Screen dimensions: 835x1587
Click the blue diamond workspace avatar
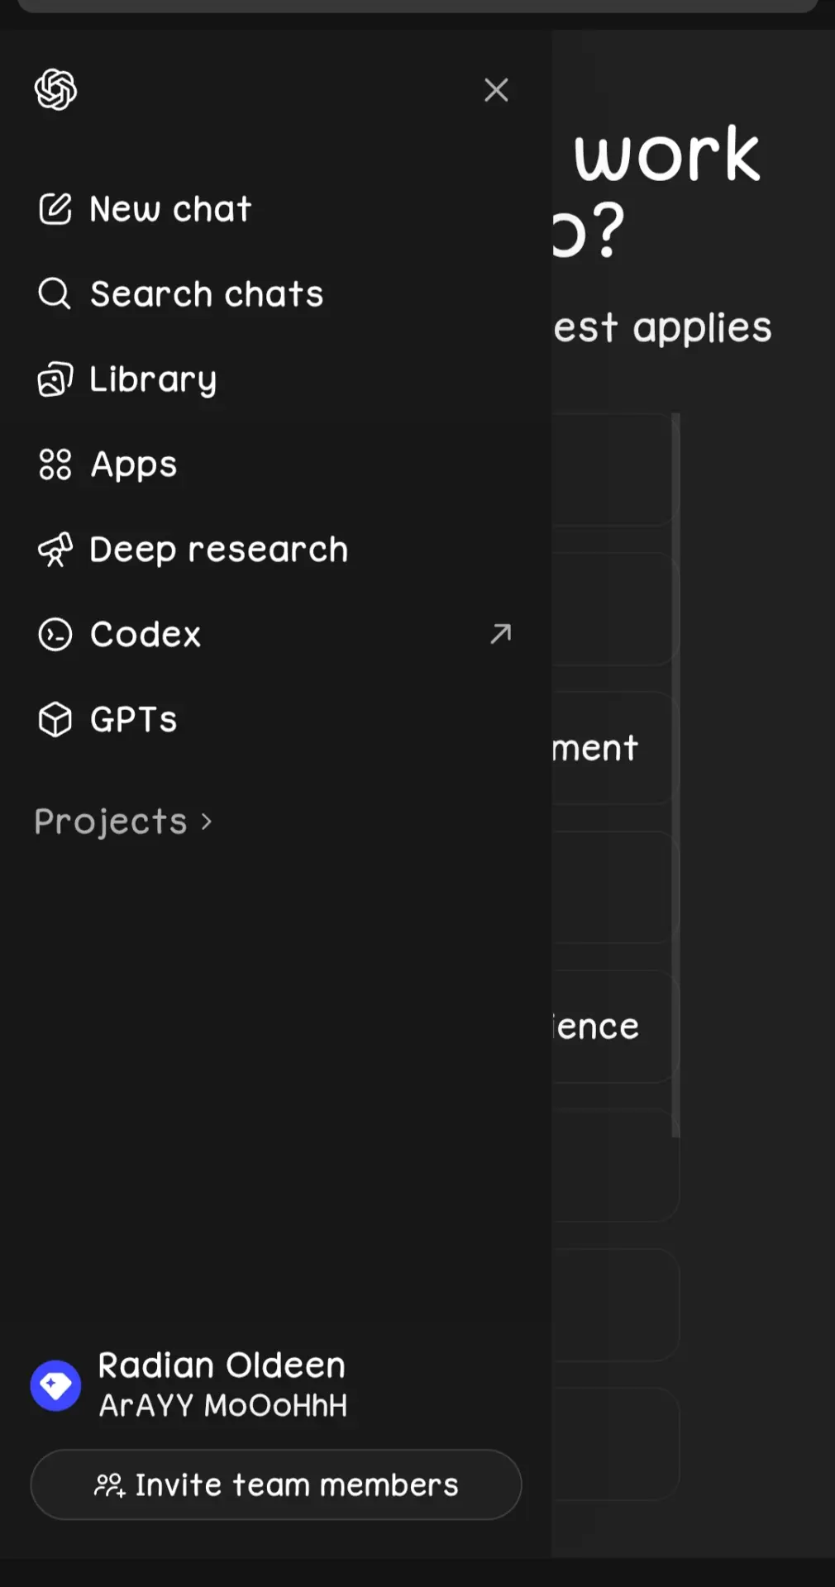[x=55, y=1385]
